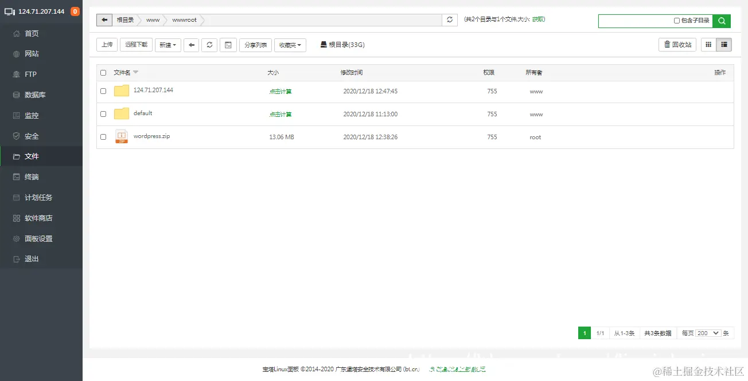Click the monitor icon in the sidebar header

click(x=10, y=11)
